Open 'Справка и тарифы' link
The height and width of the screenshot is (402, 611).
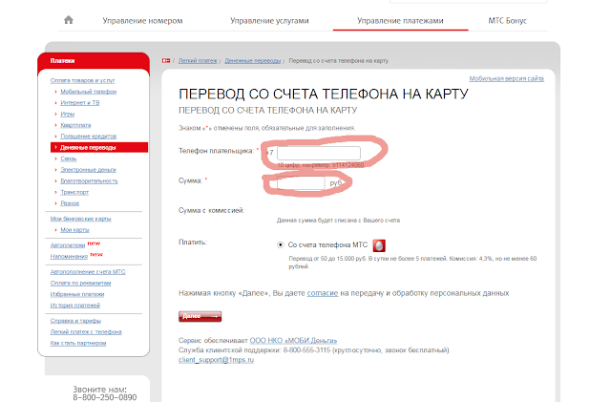(75, 321)
